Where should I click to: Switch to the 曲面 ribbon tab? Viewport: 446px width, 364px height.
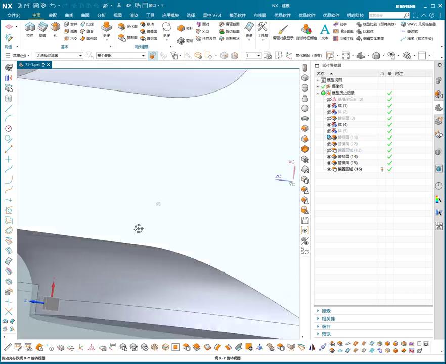point(85,15)
